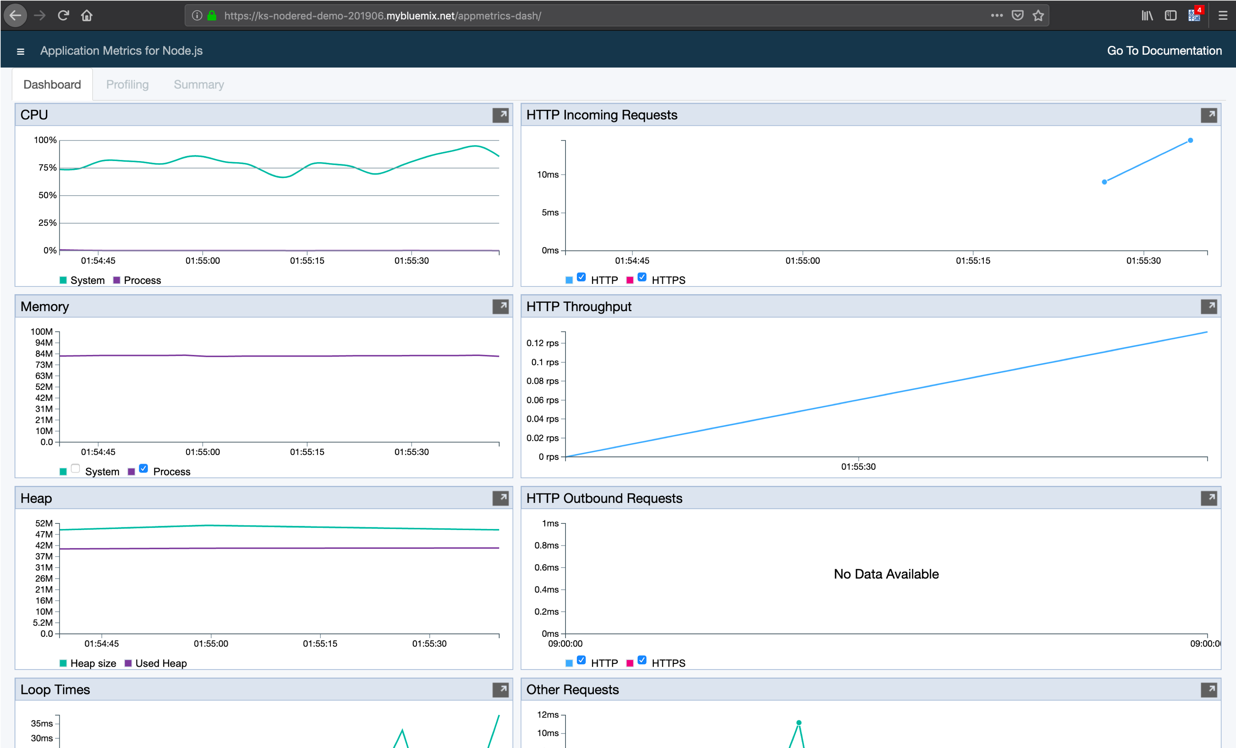This screenshot has width=1236, height=748.
Task: Switch to the Summary tab
Action: click(x=199, y=84)
